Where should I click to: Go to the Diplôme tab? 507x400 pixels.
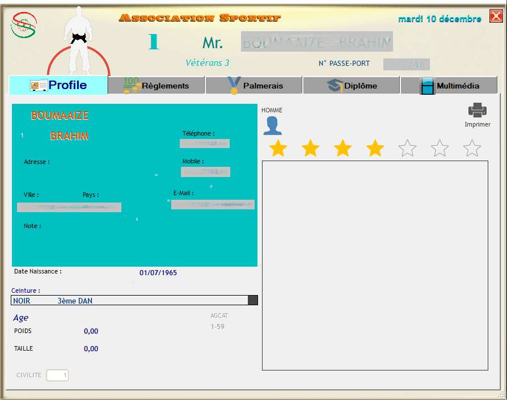(352, 86)
